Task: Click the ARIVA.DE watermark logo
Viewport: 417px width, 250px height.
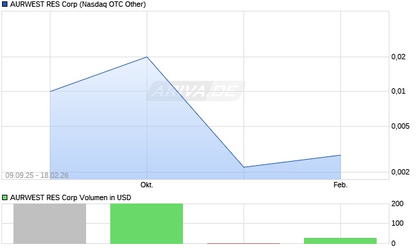Action: 196,91
